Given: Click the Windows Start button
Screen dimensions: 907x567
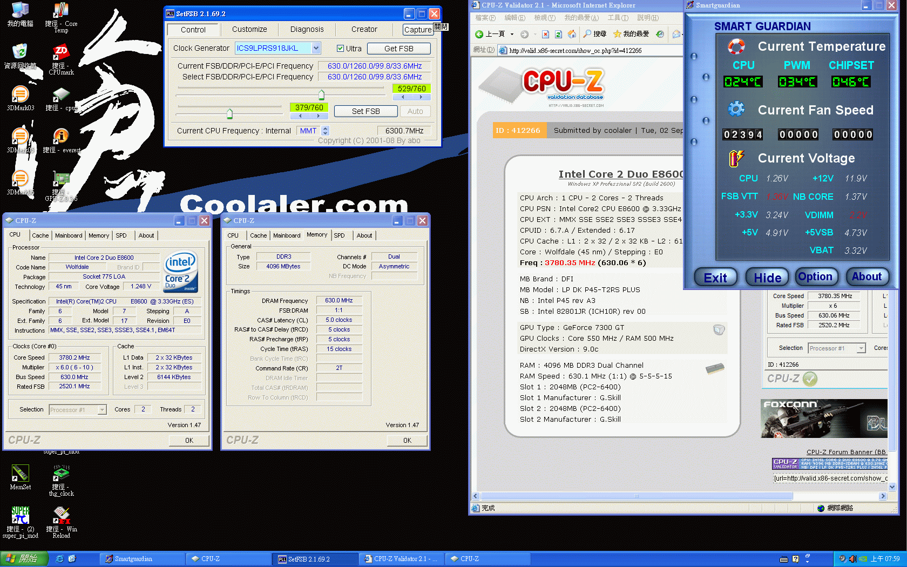Looking at the screenshot, I should pos(24,559).
